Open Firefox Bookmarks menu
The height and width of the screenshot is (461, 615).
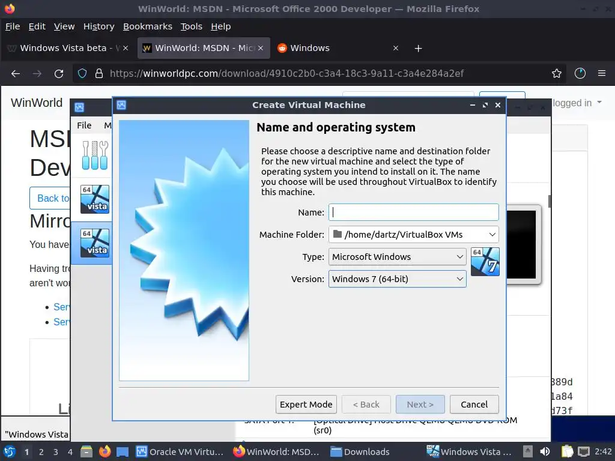click(148, 26)
